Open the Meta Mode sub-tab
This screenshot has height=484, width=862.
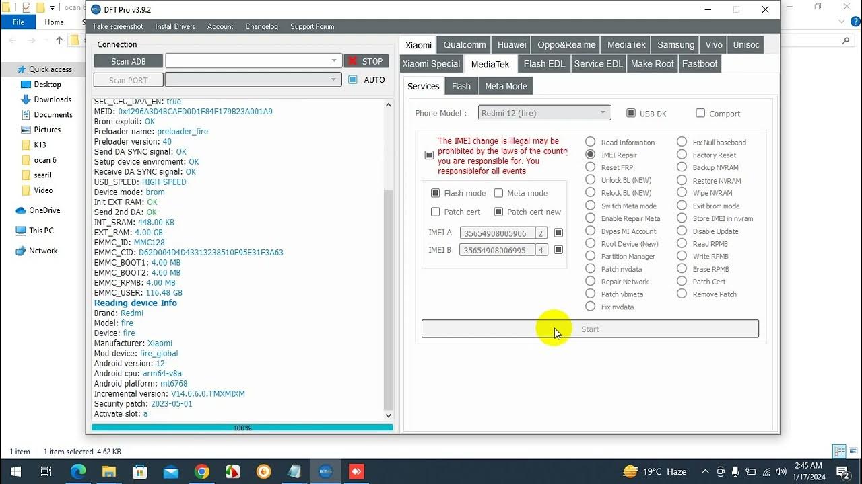pyautogui.click(x=506, y=86)
